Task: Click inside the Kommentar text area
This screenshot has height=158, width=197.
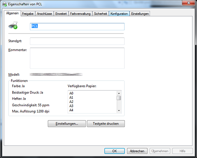Action: coord(77,58)
